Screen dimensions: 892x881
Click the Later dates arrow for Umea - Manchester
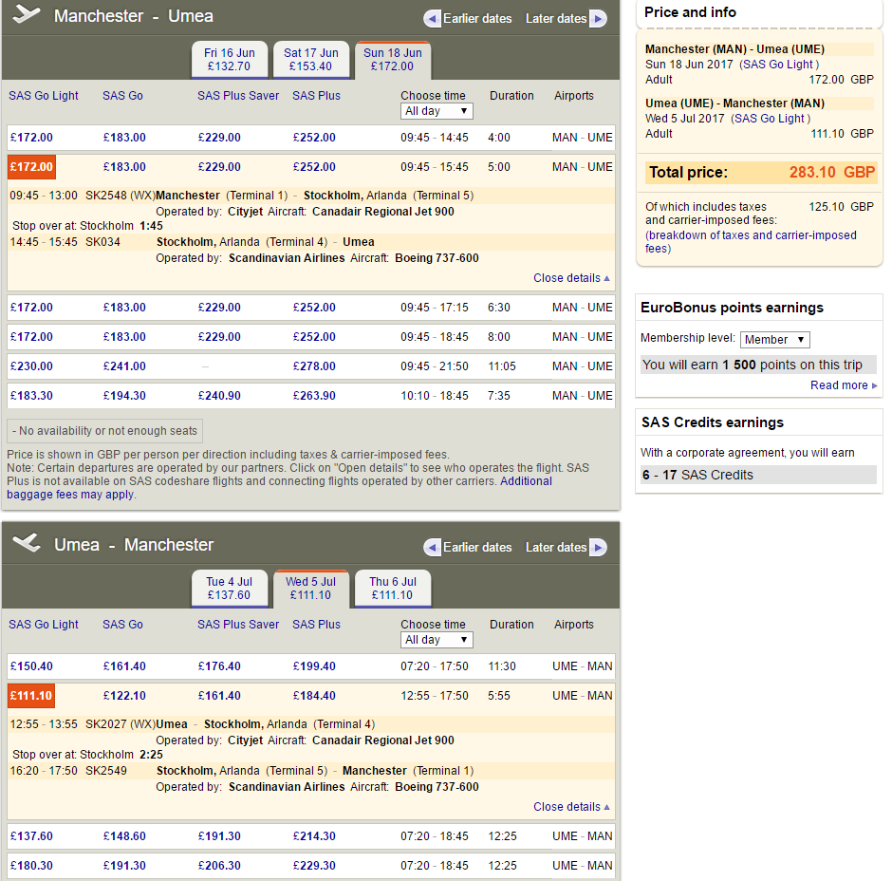pos(598,548)
